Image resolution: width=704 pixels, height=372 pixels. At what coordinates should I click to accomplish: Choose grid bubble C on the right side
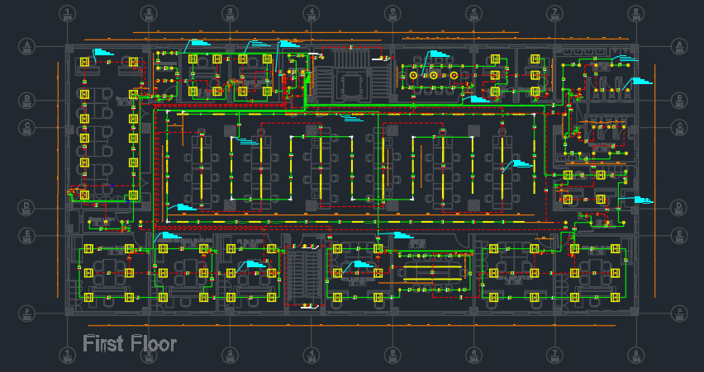pyautogui.click(x=679, y=127)
